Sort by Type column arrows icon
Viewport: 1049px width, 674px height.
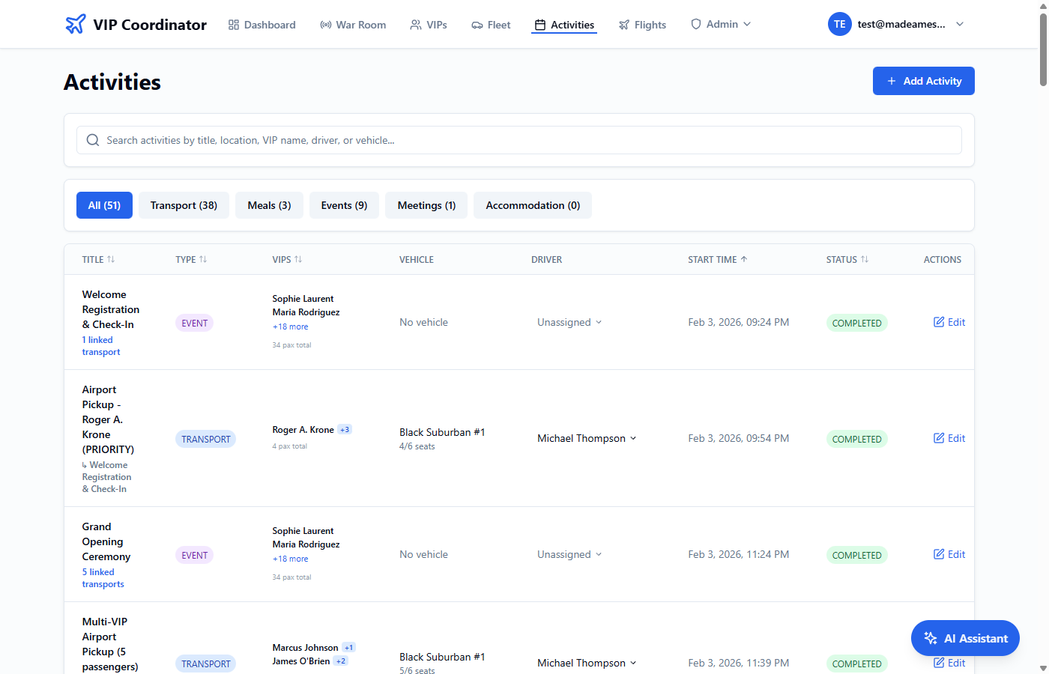click(203, 259)
